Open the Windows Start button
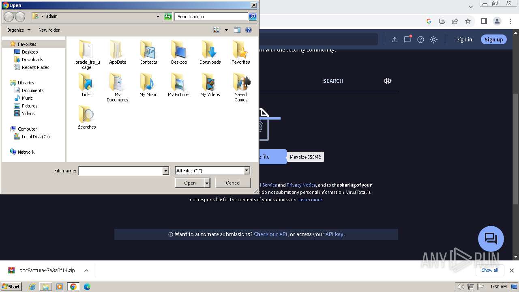Screen dimensions: 519x292 [11, 286]
